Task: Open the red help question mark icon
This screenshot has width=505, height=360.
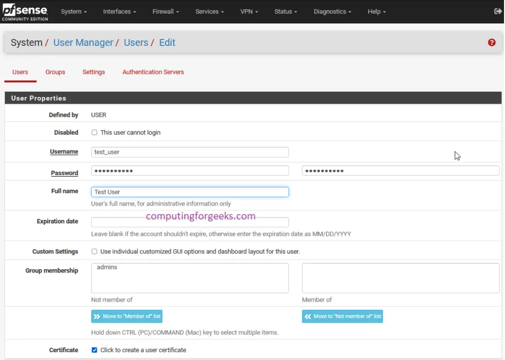Action: [492, 42]
